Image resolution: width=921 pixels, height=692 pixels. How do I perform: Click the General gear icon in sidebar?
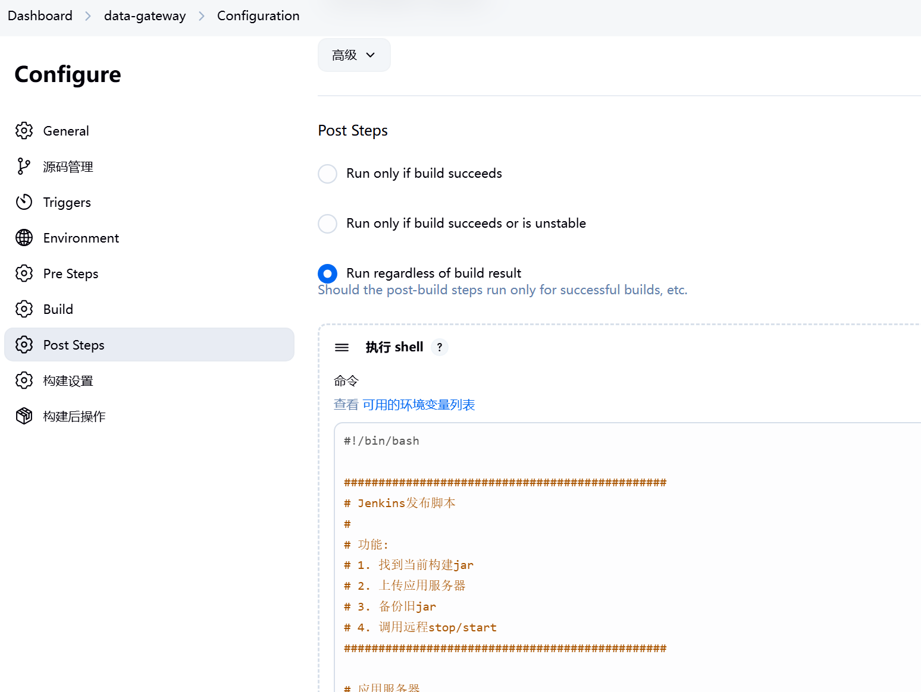24,131
